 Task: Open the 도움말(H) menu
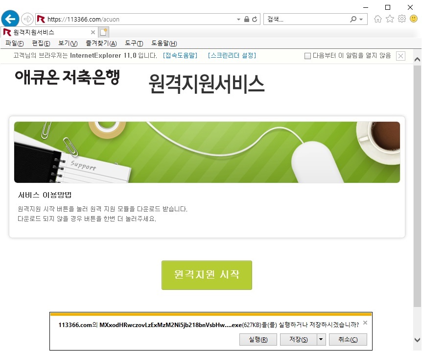(164, 44)
